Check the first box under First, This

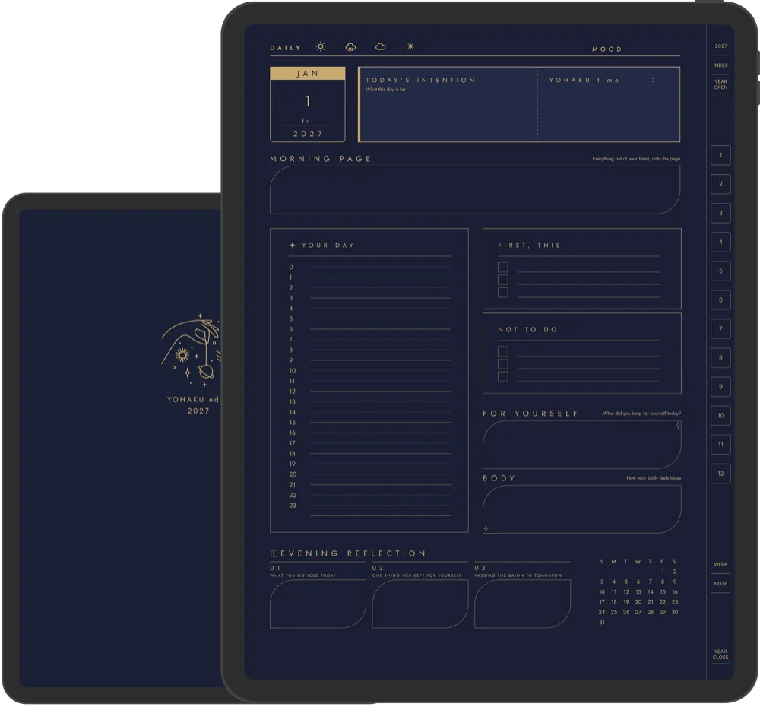[x=503, y=267]
